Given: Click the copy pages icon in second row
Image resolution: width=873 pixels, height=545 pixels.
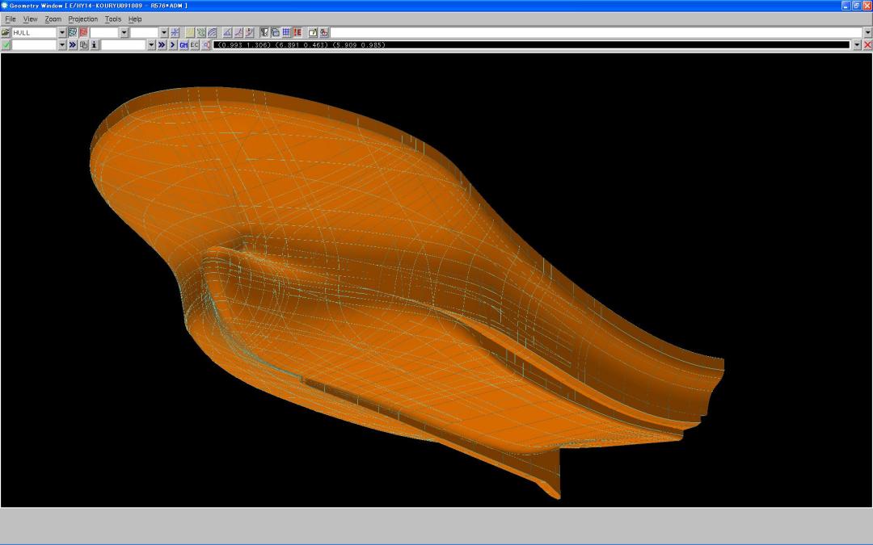Looking at the screenshot, I should click(x=83, y=45).
